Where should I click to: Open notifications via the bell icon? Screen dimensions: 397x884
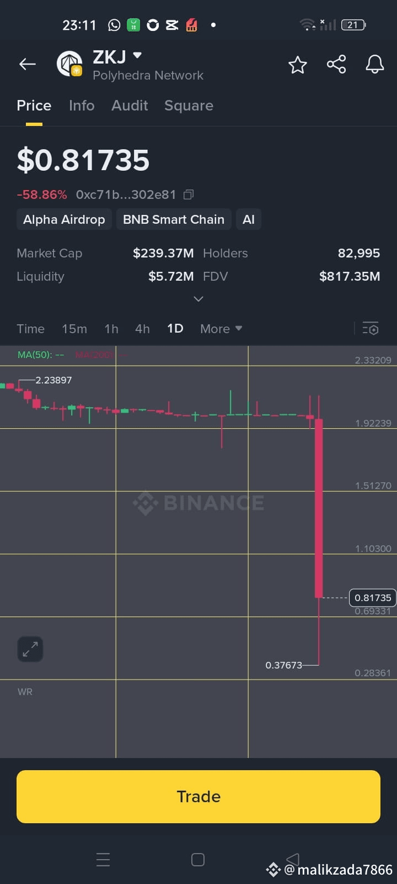[x=374, y=64]
